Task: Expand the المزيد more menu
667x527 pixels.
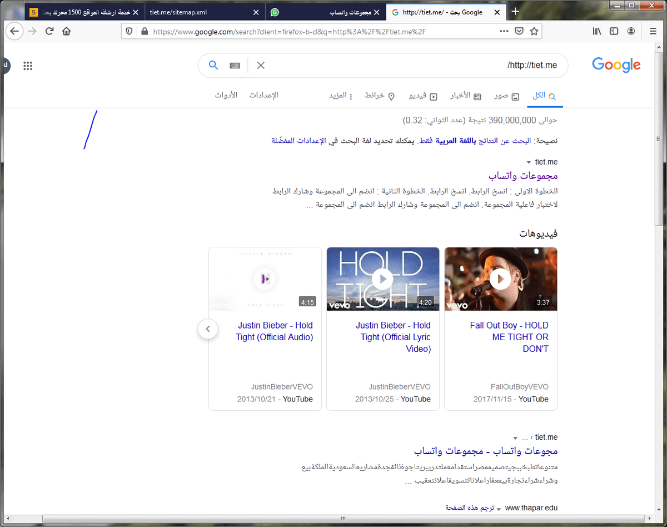Action: click(x=341, y=96)
